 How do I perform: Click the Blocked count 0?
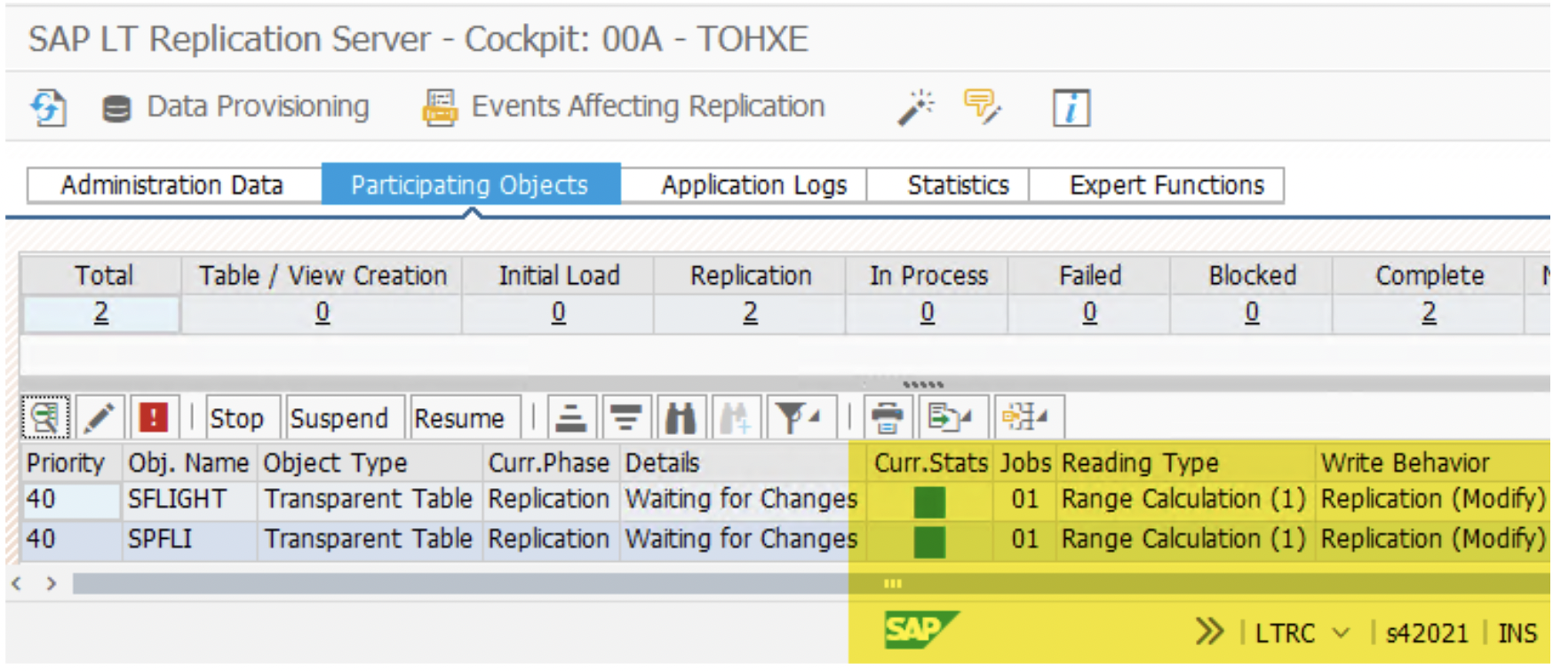pyautogui.click(x=1252, y=312)
